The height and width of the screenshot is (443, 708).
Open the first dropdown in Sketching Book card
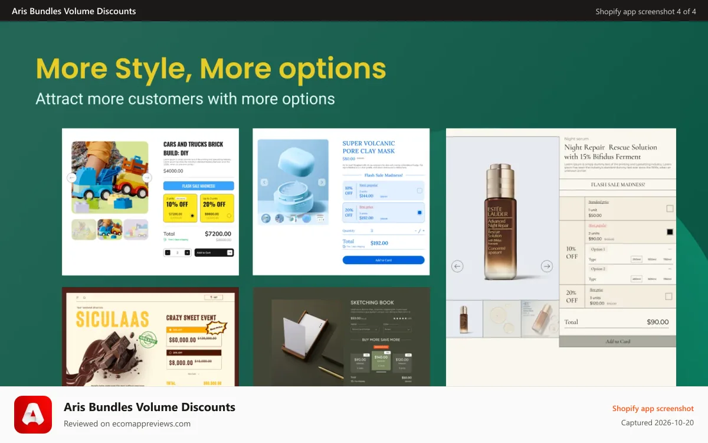[x=365, y=329]
